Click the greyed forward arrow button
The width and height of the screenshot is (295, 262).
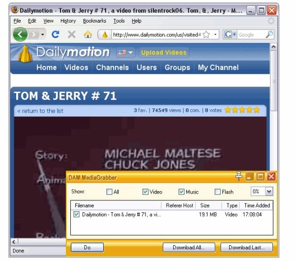click(x=34, y=34)
